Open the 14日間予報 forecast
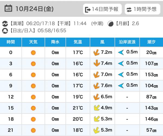The image size is (163, 136). 102,9
